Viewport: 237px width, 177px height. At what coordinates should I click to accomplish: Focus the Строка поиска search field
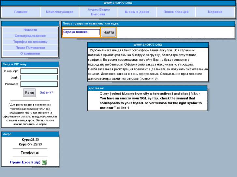click(x=81, y=32)
